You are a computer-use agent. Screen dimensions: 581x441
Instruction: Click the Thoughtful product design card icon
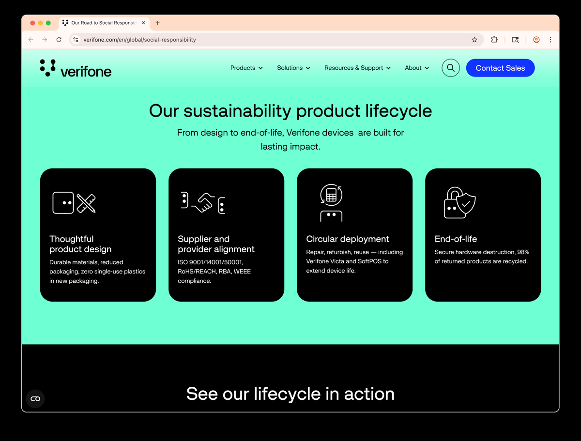74,202
